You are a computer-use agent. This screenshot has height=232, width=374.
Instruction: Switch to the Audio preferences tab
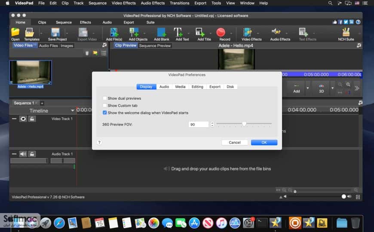164,86
